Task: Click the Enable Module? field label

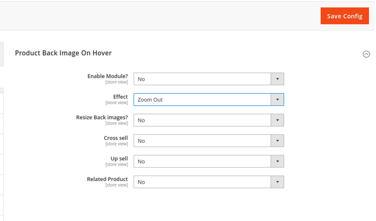Action: pyautogui.click(x=107, y=76)
